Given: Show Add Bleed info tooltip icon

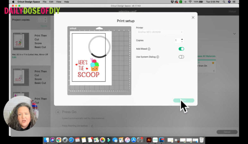Looking at the screenshot, I should point(149,49).
